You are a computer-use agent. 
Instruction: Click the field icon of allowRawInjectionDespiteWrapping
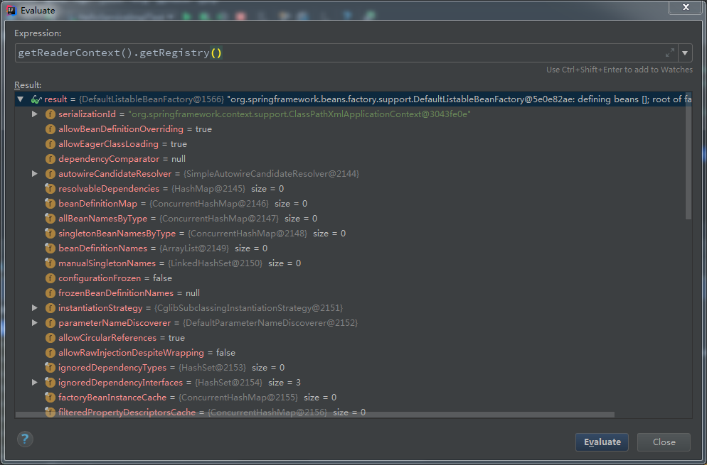(50, 352)
